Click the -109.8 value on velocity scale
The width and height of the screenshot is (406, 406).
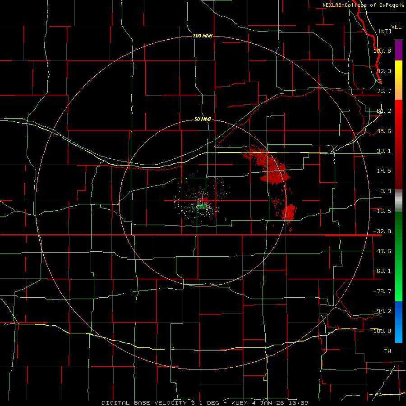tap(381, 331)
